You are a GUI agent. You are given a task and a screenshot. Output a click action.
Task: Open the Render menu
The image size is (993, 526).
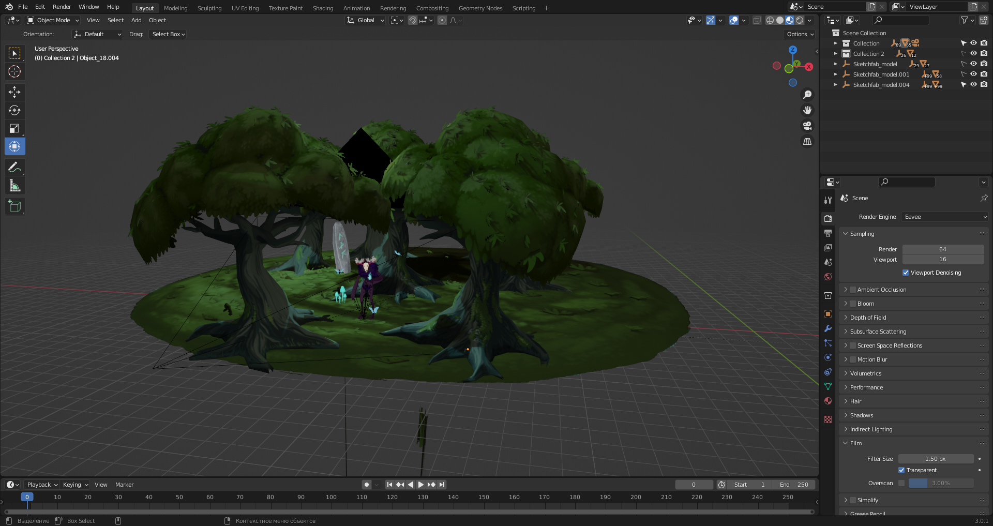[62, 7]
